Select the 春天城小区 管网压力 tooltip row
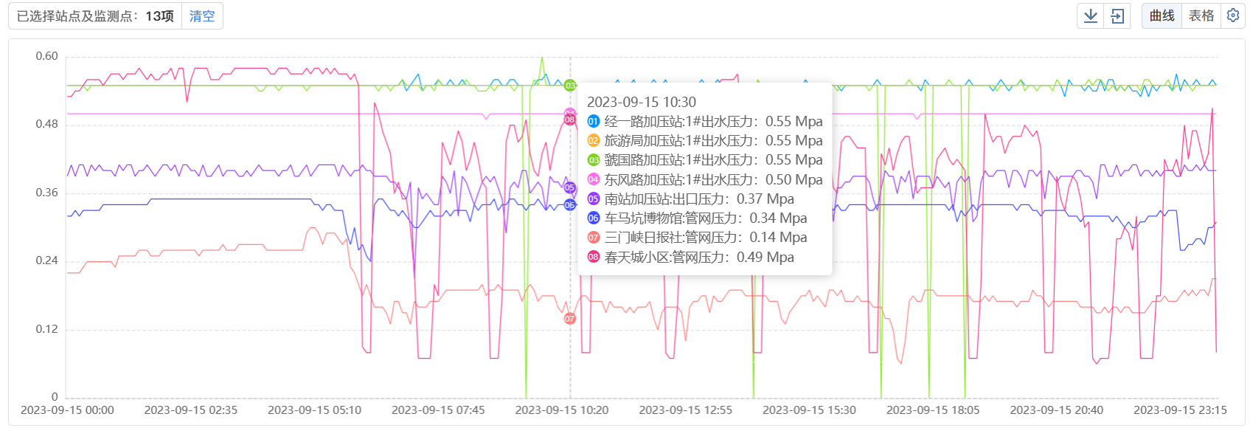The height and width of the screenshot is (428, 1253). (x=698, y=257)
